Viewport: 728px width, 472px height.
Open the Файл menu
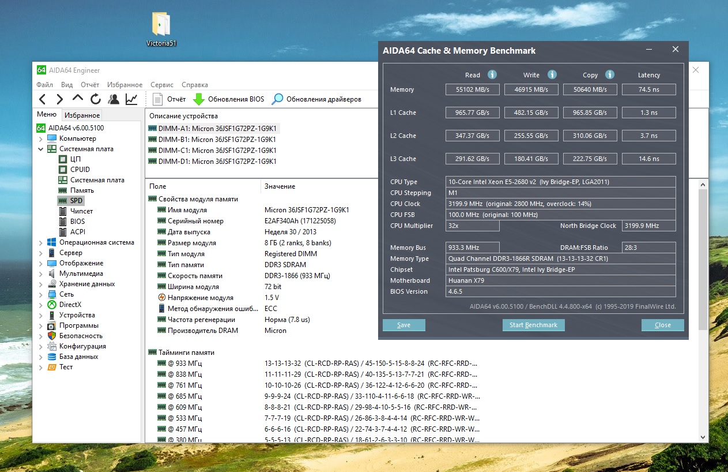pyautogui.click(x=45, y=85)
